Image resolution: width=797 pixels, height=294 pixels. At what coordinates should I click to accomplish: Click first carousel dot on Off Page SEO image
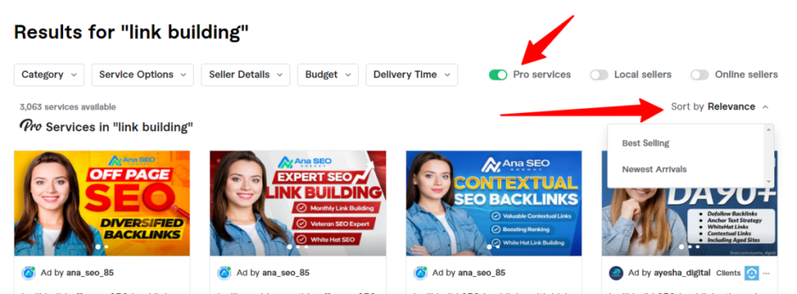tap(97, 247)
